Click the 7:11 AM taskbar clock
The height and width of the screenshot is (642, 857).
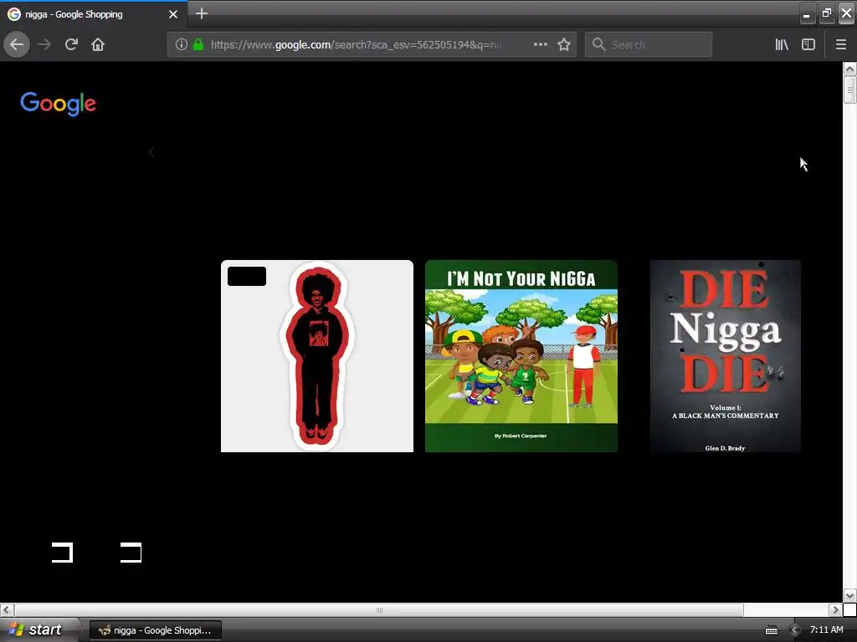826,630
